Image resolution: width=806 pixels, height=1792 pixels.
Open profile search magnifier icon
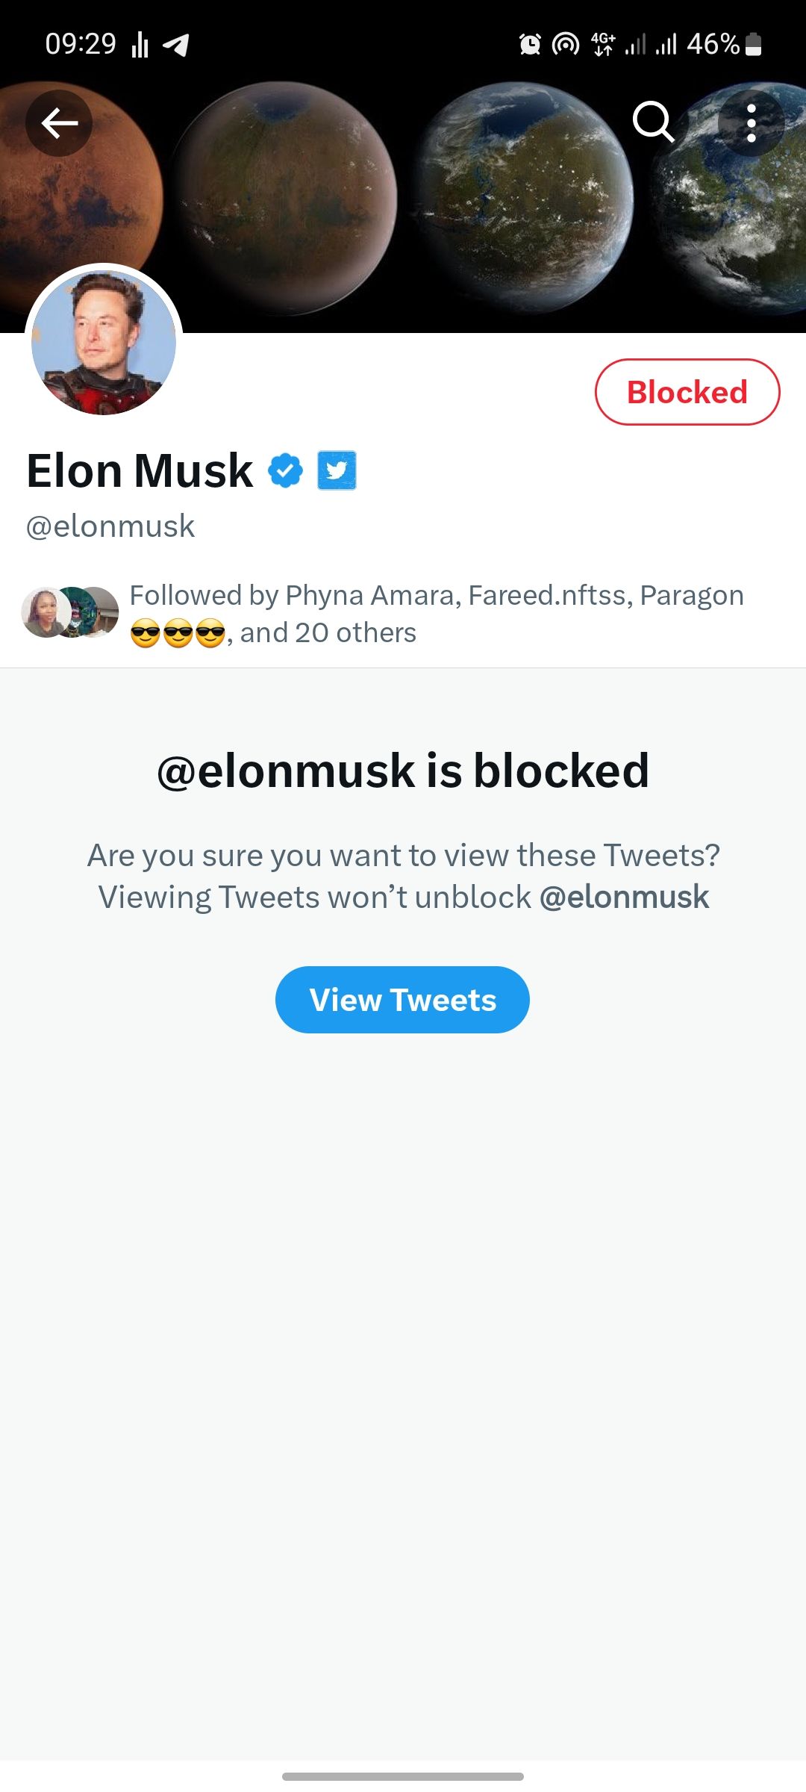pyautogui.click(x=653, y=122)
